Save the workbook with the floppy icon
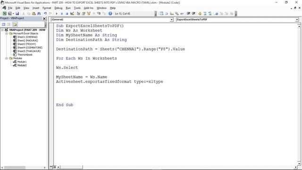302x170 pixels. (17, 14)
